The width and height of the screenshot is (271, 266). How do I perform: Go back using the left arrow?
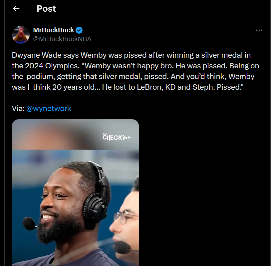16,8
